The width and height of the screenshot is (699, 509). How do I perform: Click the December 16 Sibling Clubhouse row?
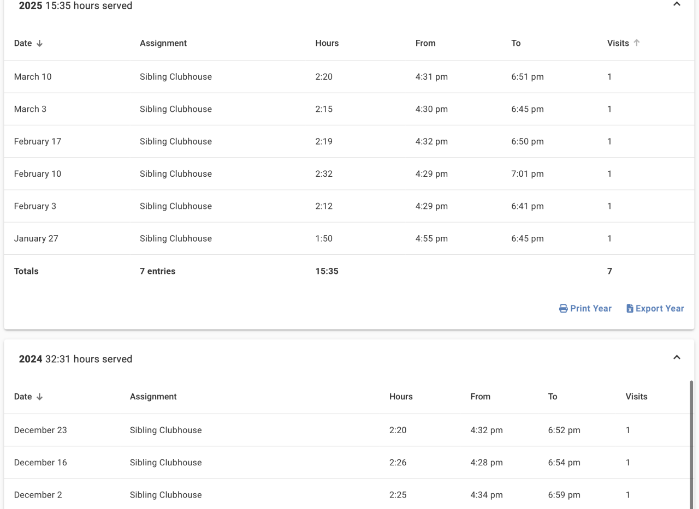point(165,463)
